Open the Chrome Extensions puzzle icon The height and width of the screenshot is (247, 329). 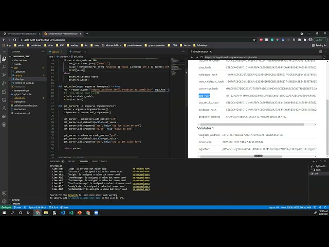(x=305, y=40)
